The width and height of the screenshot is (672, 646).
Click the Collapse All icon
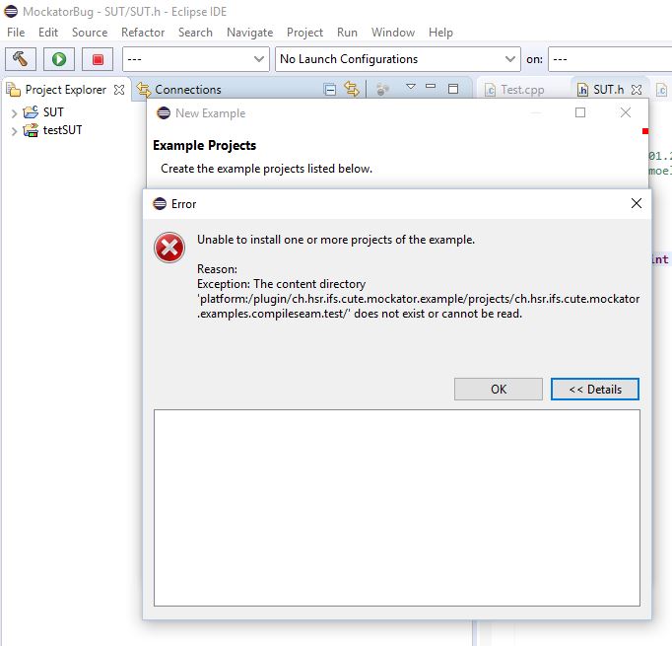pos(330,89)
